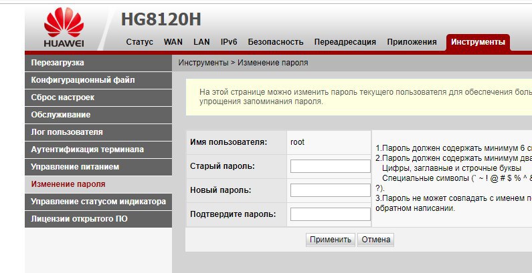Focus the Новый пароль input field

coord(331,190)
